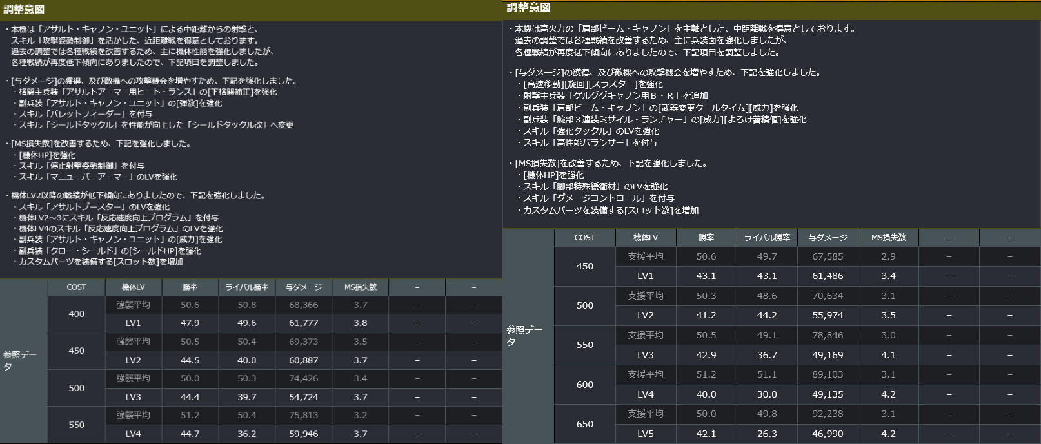Image resolution: width=1041 pixels, height=444 pixels.
Task: Click the damage value 68,366
Action: pyautogui.click(x=303, y=305)
